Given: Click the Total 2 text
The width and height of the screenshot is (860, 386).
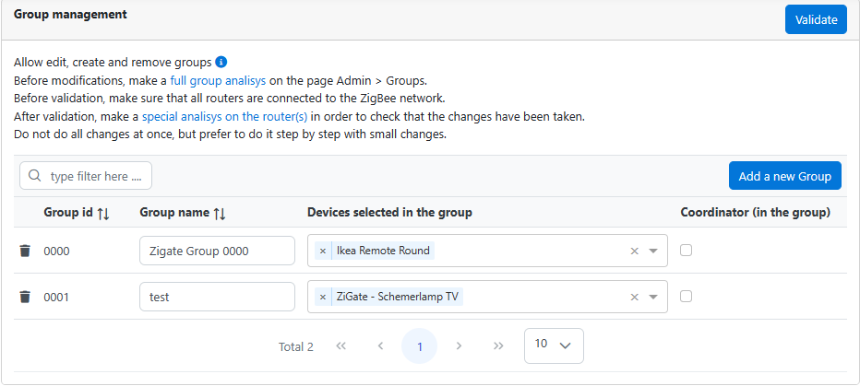Looking at the screenshot, I should click(295, 346).
